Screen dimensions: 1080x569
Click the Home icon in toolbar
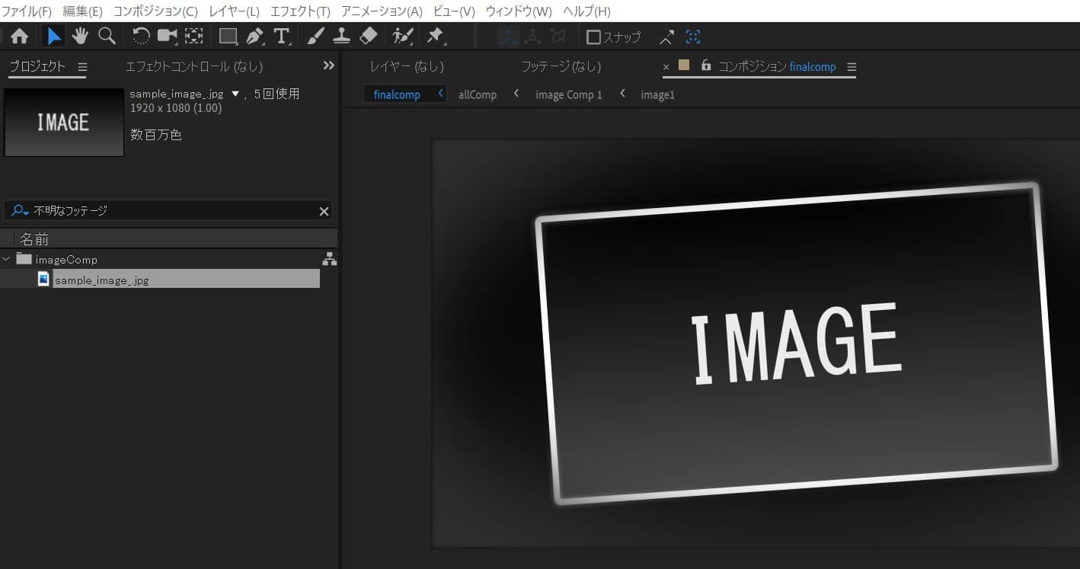pos(19,36)
